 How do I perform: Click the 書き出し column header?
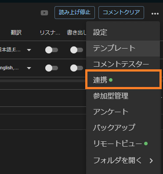pos(76,33)
